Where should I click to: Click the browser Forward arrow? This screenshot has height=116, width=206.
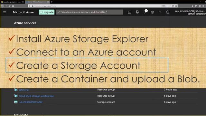[6, 6]
